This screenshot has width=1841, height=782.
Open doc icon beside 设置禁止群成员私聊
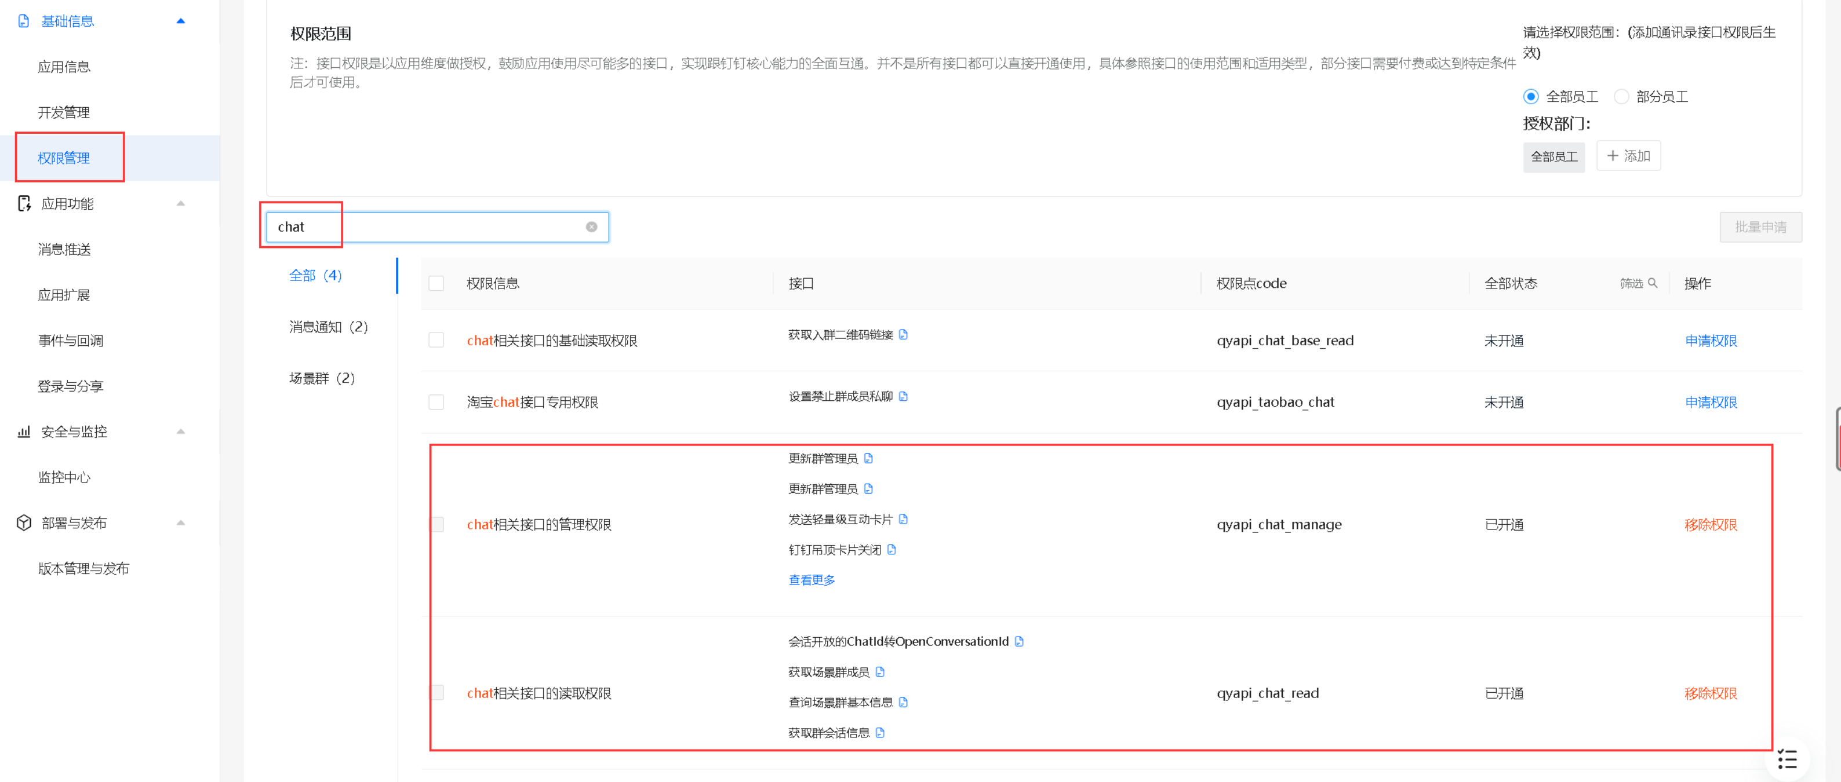pos(903,396)
